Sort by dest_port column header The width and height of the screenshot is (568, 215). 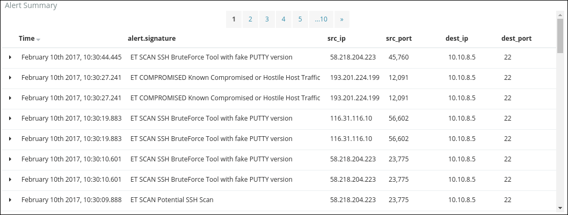[516, 39]
